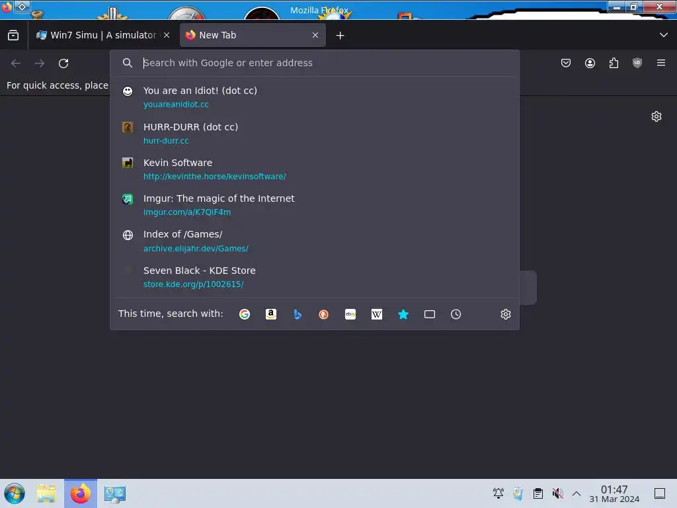Image resolution: width=677 pixels, height=508 pixels.
Task: Open the Windows 7 Start orb
Action: coord(15,493)
